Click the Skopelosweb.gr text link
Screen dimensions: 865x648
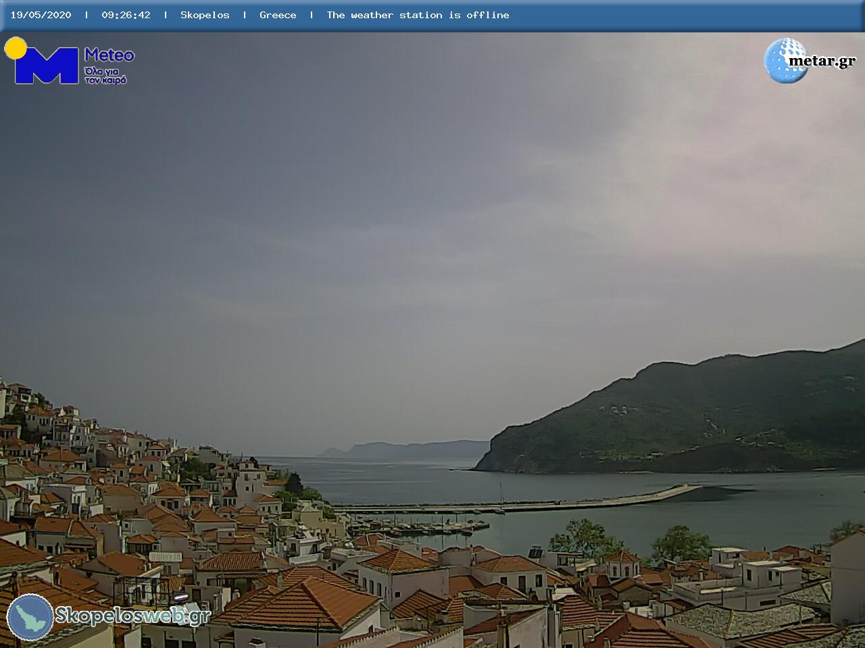[132, 616]
